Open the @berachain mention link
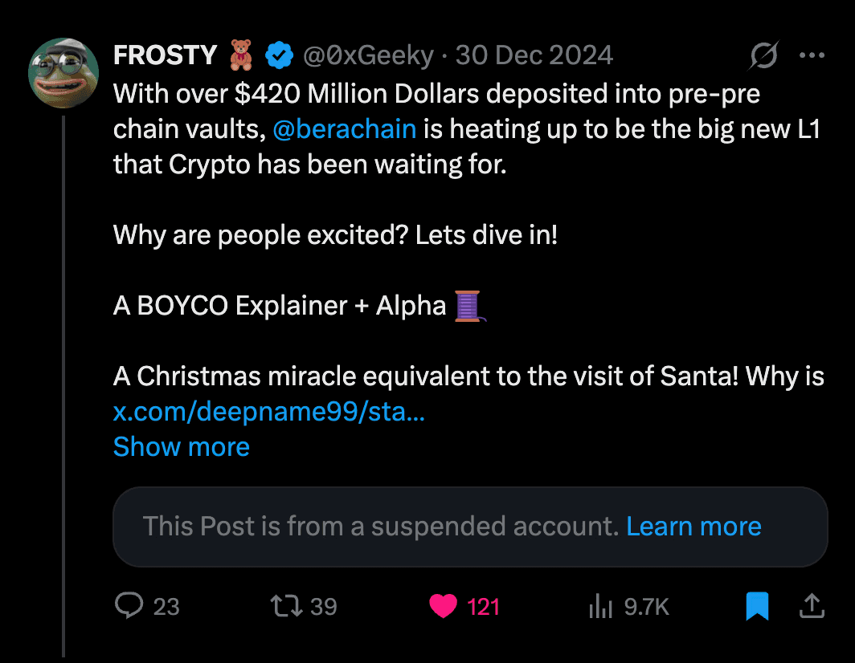Image resolution: width=855 pixels, height=663 pixels. coord(344,128)
